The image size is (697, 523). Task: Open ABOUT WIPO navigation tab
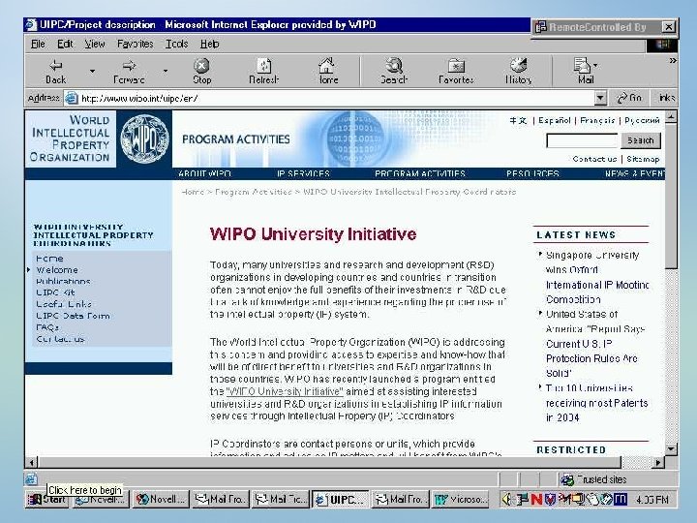204,173
